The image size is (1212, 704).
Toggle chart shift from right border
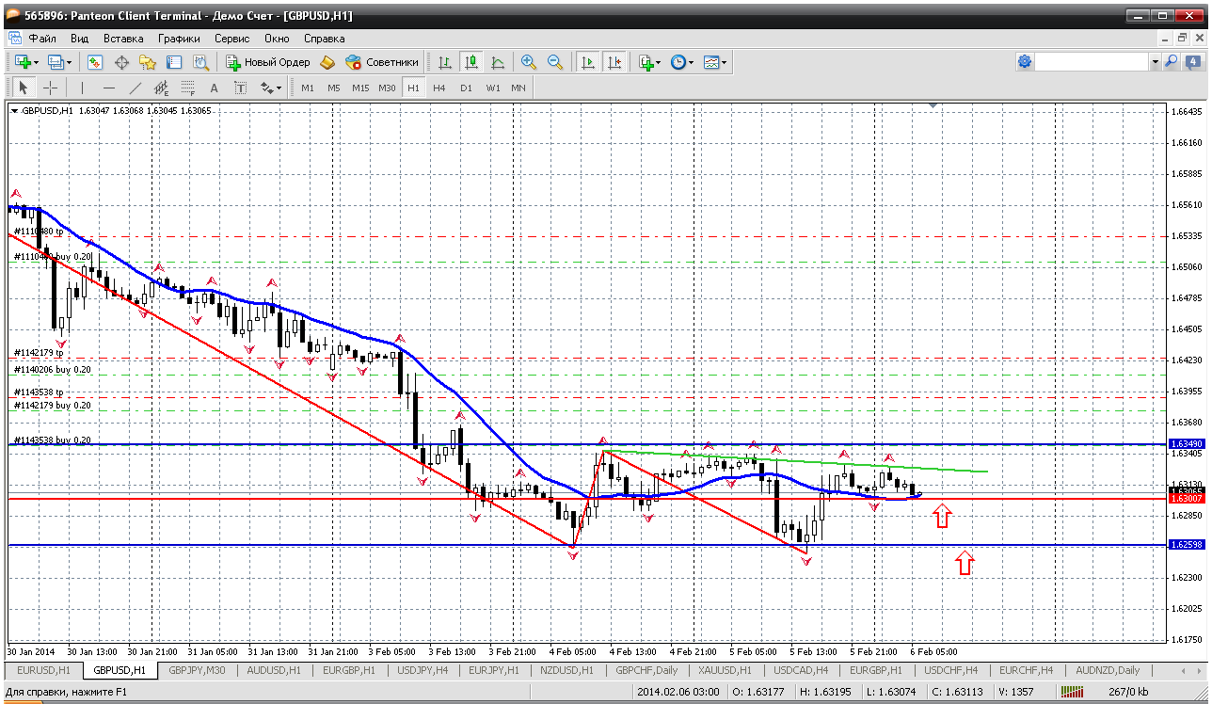(614, 62)
